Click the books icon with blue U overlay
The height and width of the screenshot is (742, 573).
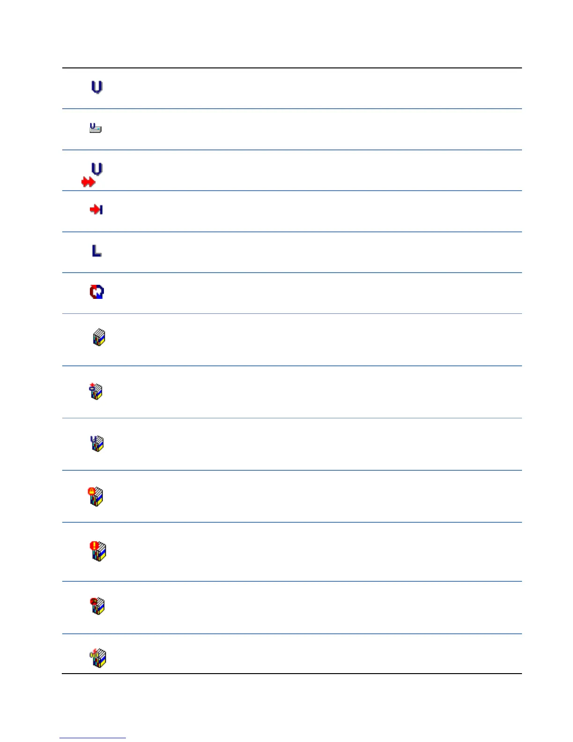pos(97,443)
